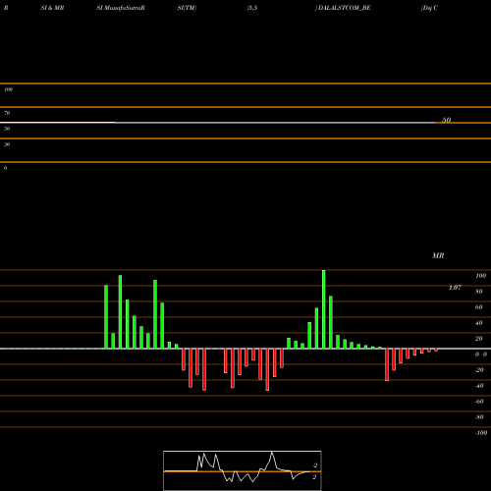Click the MR axis label '-20'
This screenshot has width=491, height=491.
pyautogui.click(x=479, y=370)
